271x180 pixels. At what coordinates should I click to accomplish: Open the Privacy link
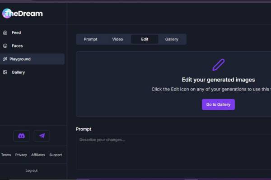coord(21,155)
